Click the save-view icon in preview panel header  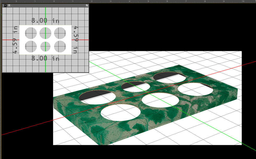coord(9,5)
